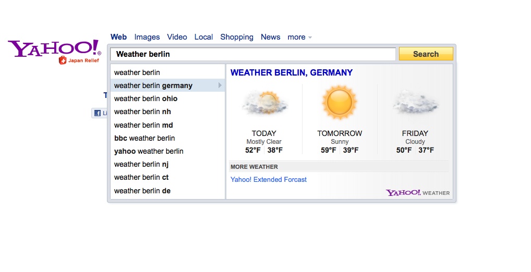Click today's 38°F low temperature
The image size is (531, 272).
[x=275, y=150]
